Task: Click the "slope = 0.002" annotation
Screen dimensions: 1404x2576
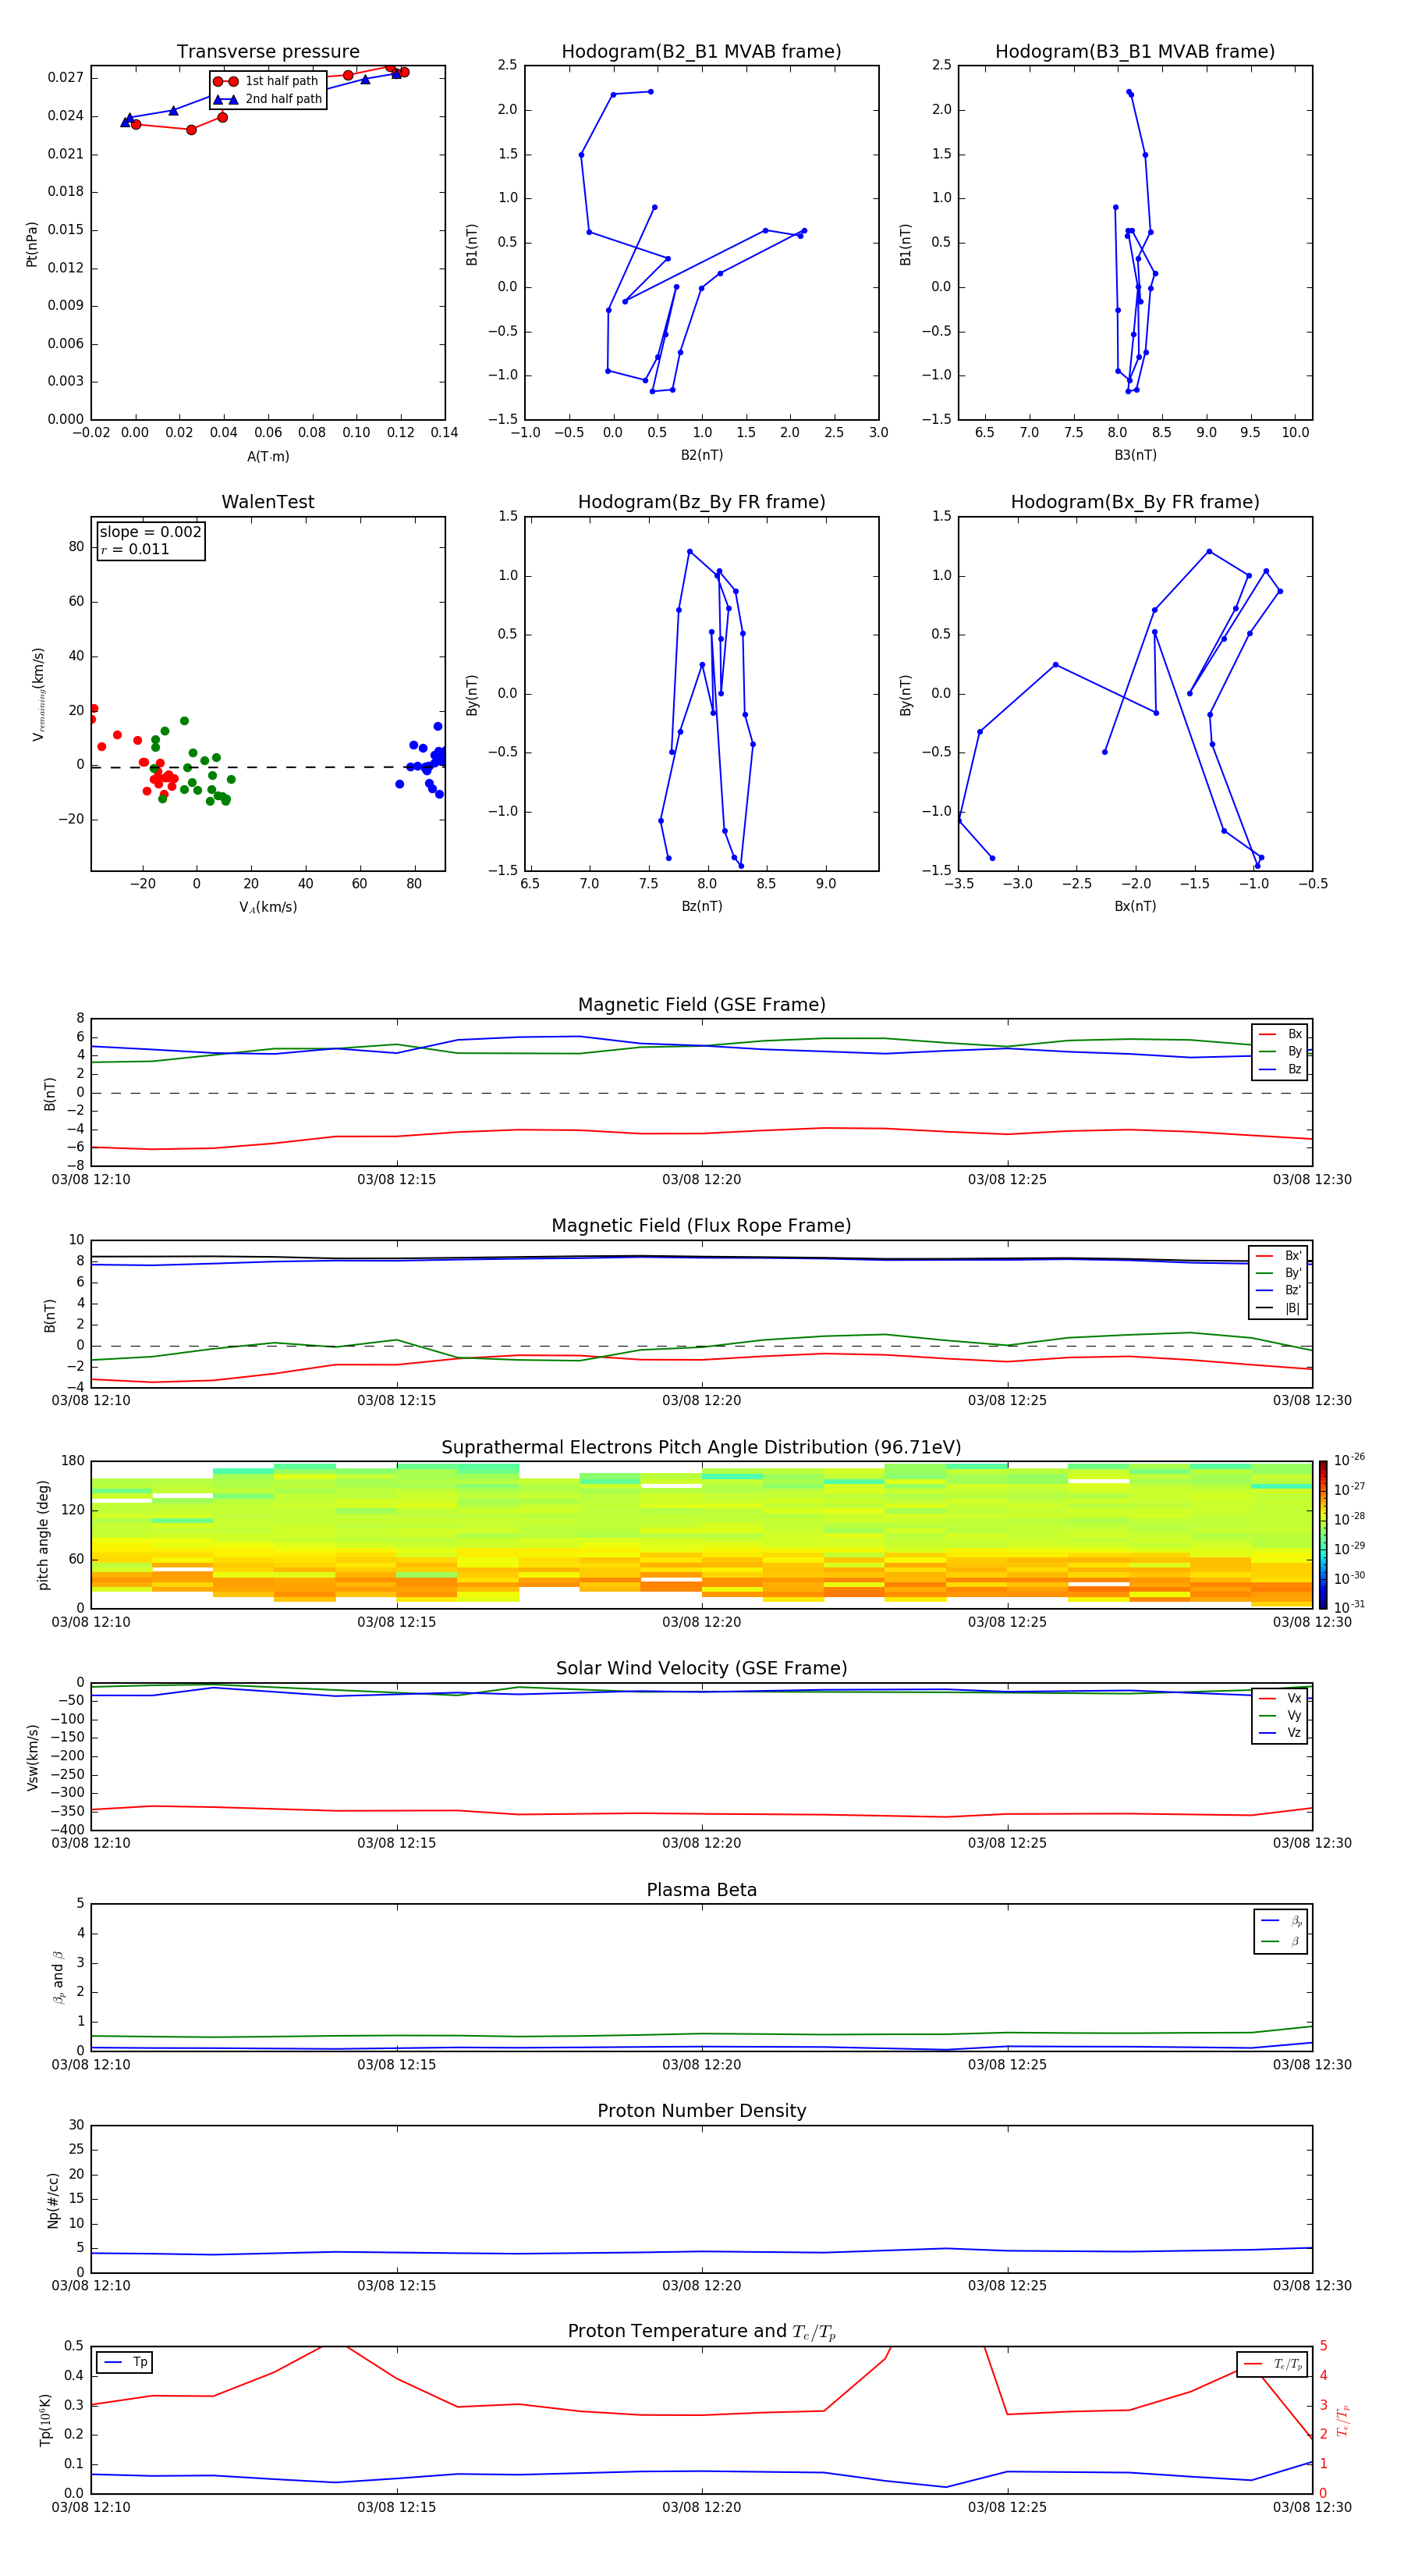Action: 150,532
